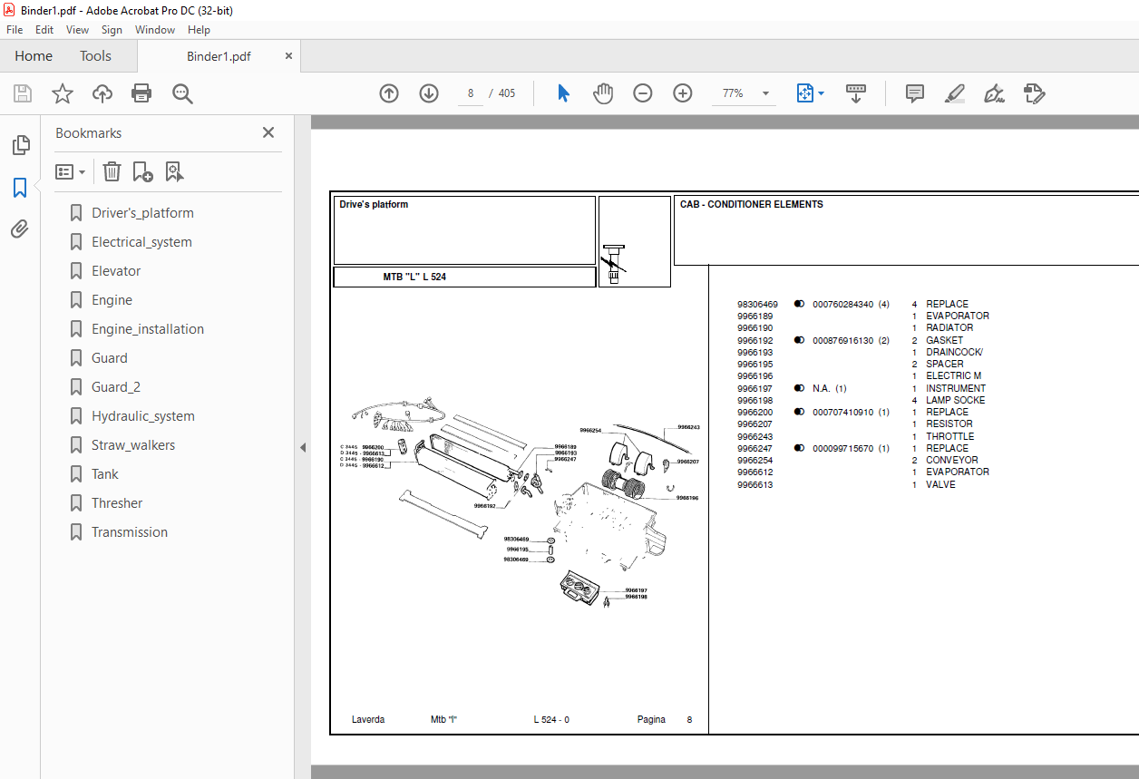The image size is (1139, 779).
Task: Jump to the Elevator bookmark
Action: (x=116, y=271)
